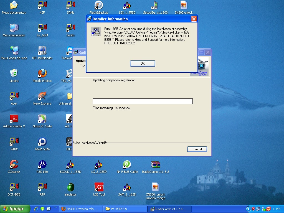Select the Nokia PC Suite icon
This screenshot has height=213, width=284.
click(x=42, y=121)
